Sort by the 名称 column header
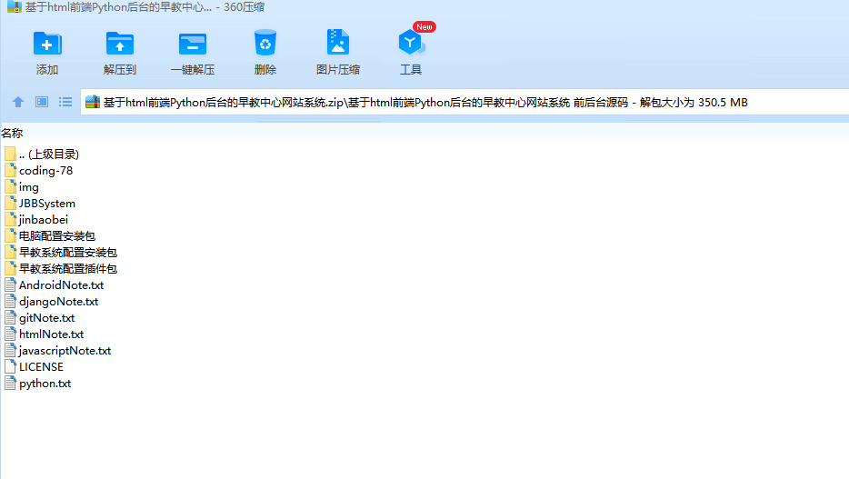 [12, 133]
